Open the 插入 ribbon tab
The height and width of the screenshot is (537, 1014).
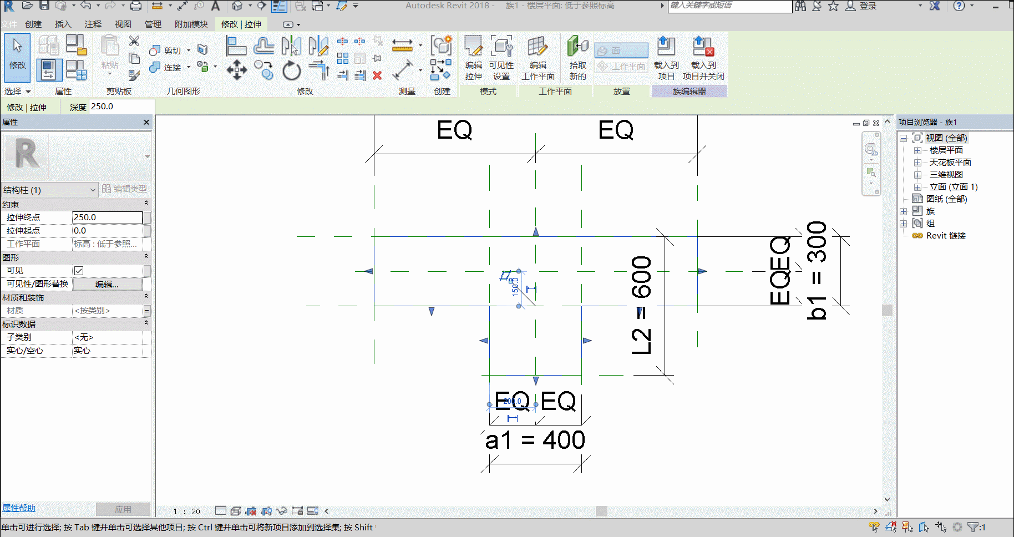pyautogui.click(x=63, y=24)
